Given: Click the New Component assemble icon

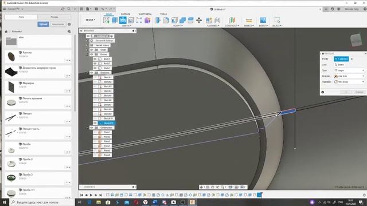Looking at the screenshot, I should 209,21.
